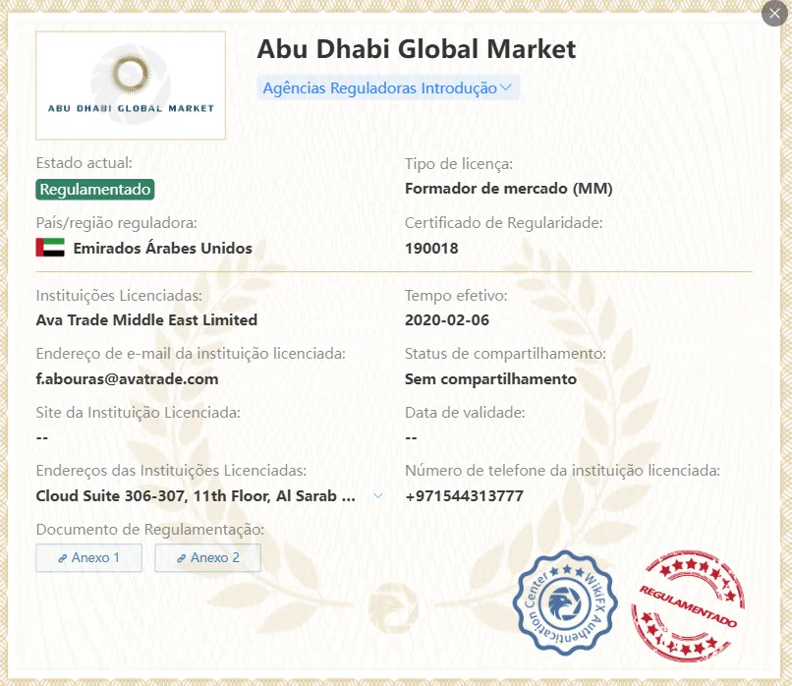
Task: Click Emirados Árabes Unidos country name
Action: pyautogui.click(x=163, y=249)
